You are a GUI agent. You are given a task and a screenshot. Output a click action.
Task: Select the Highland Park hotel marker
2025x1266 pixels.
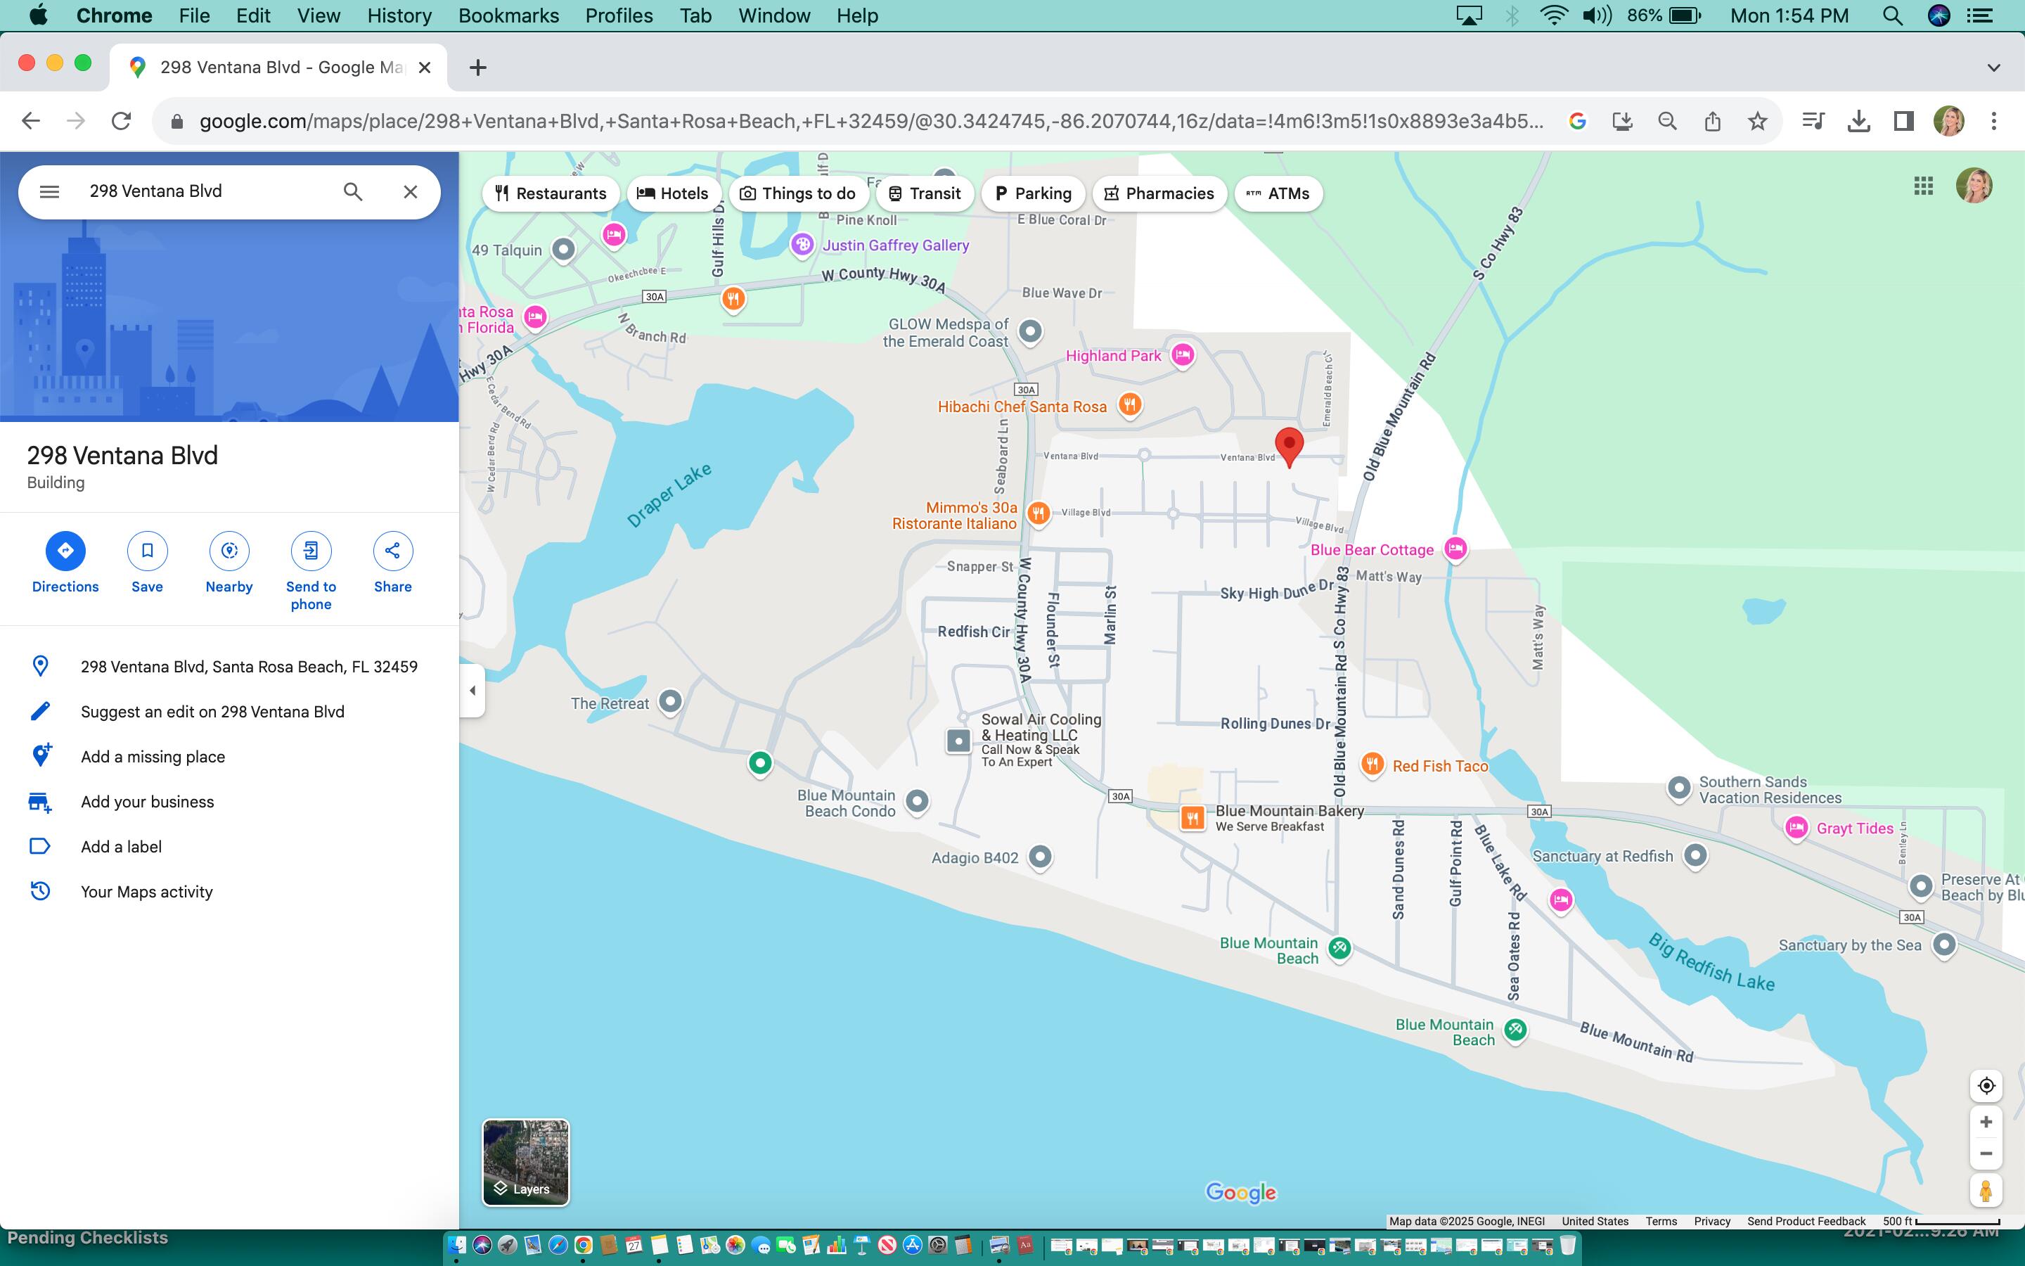point(1183,355)
